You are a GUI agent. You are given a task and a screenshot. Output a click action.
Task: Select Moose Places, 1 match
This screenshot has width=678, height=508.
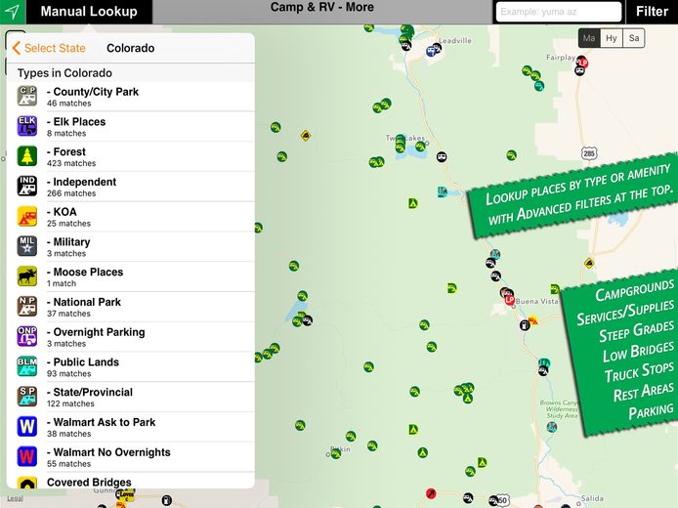click(x=131, y=276)
